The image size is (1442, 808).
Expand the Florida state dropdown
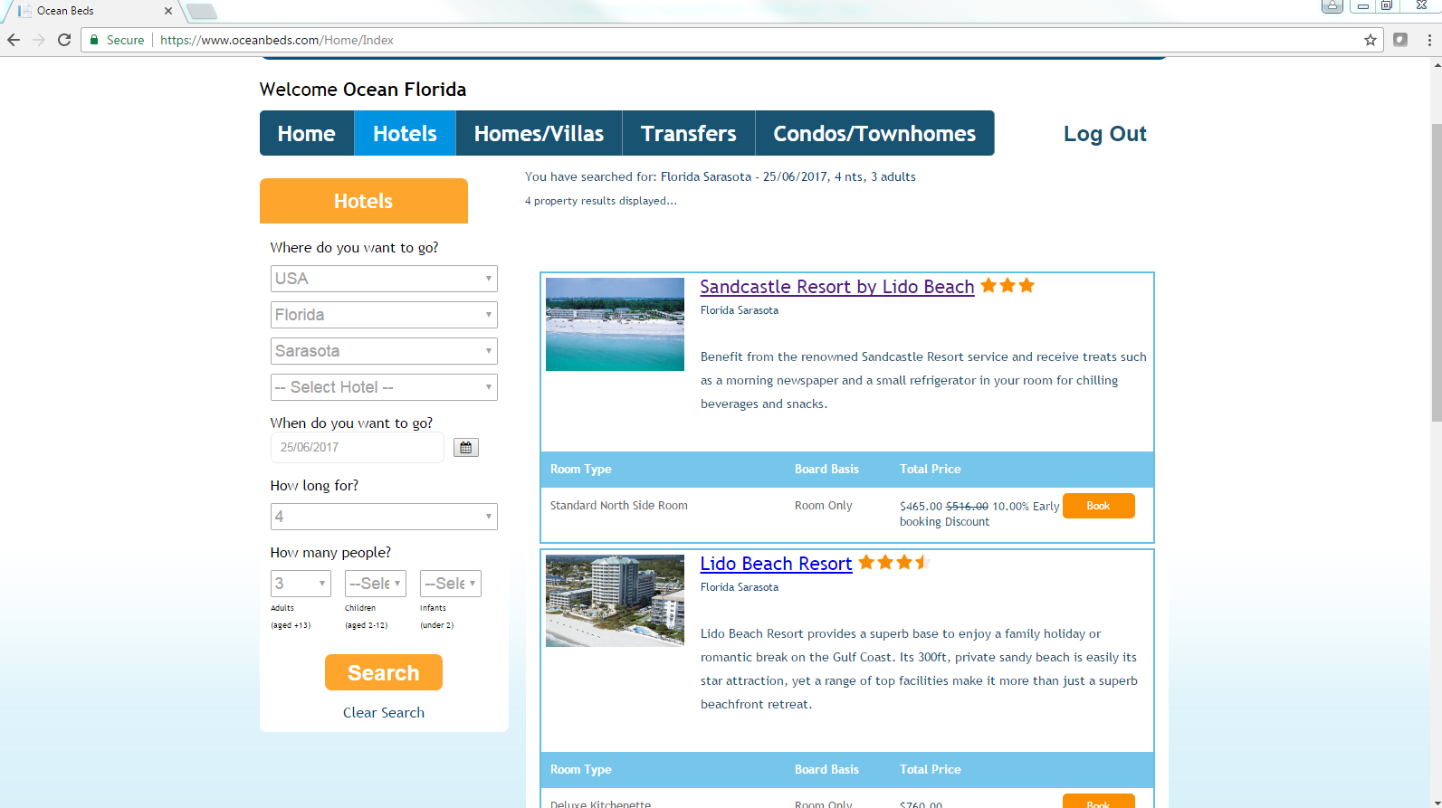point(384,315)
